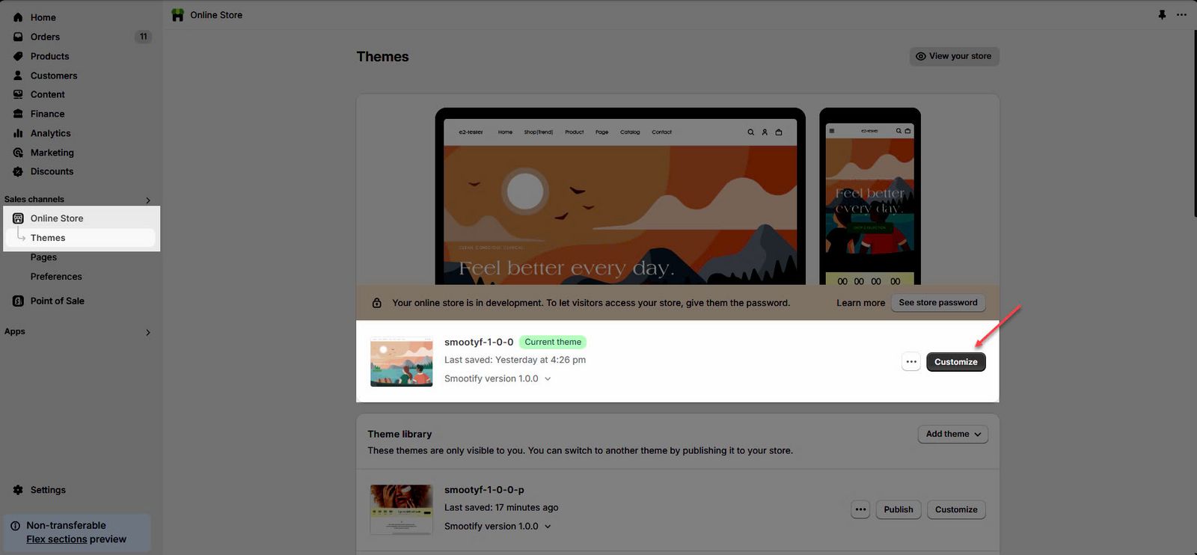Publish the smootyf-1-0-0-p theme
Image resolution: width=1197 pixels, height=555 pixels.
pos(898,509)
